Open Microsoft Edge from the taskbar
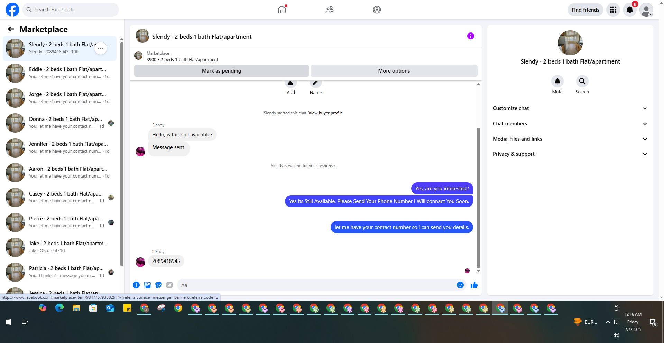Image resolution: width=664 pixels, height=343 pixels. coord(59,308)
